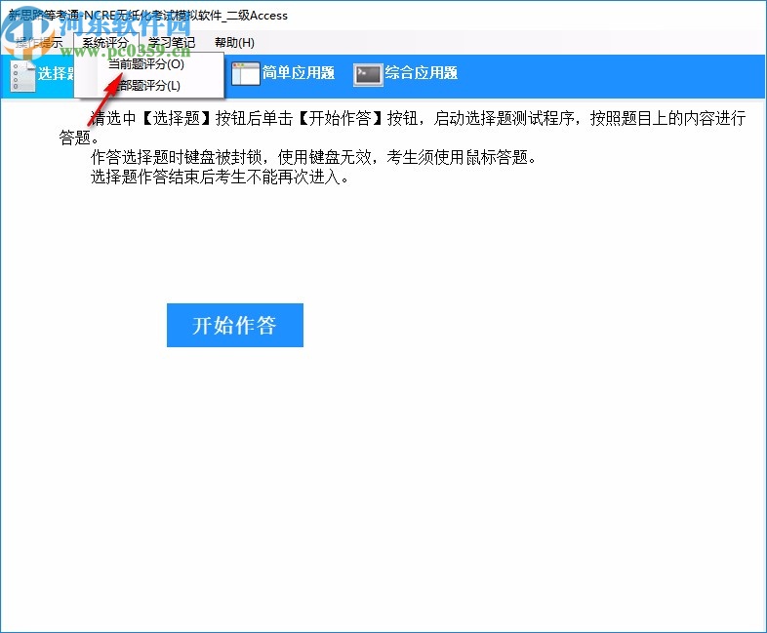The image size is (767, 633).
Task: Select the 综合应用题 label
Action: (x=422, y=73)
